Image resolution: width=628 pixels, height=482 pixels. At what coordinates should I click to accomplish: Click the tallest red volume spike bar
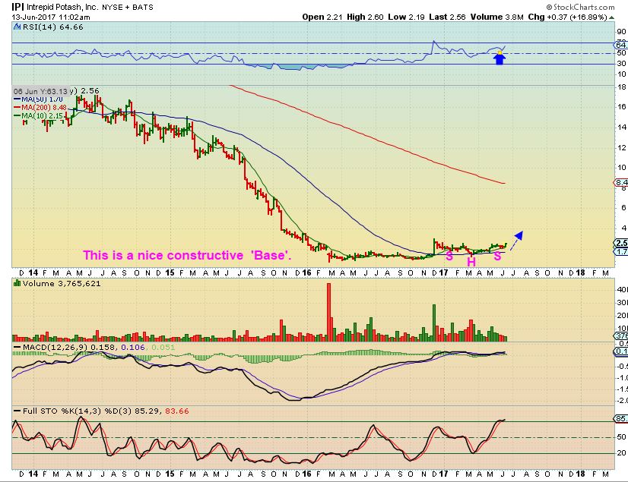pos(328,312)
